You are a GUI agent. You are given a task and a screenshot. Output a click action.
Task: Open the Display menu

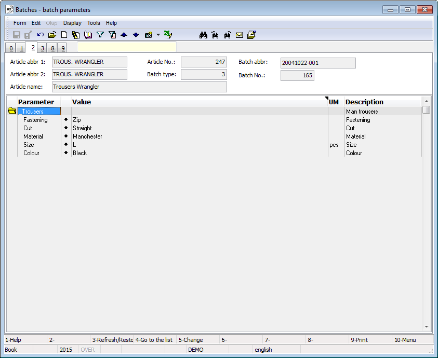pos(72,23)
